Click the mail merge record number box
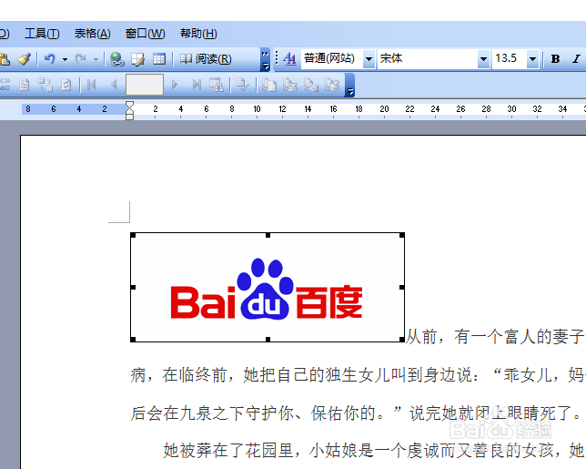Viewport: 586px width, 469px height. pyautogui.click(x=145, y=85)
